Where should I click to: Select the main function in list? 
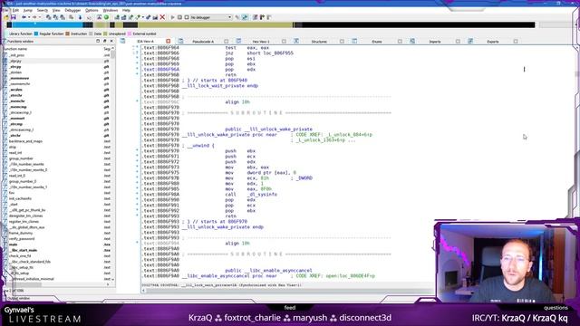(x=14, y=244)
